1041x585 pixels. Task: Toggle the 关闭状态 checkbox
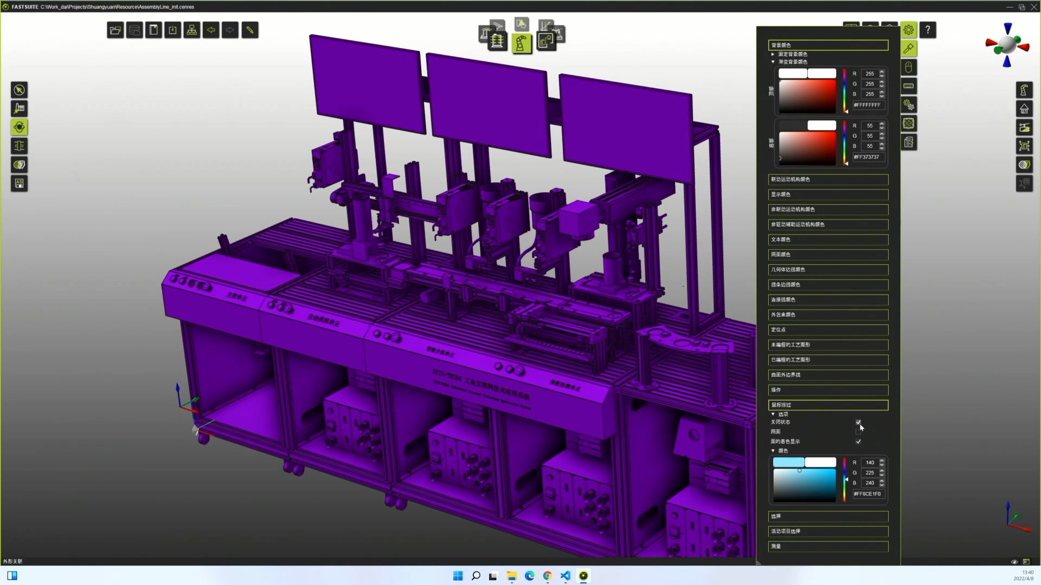(858, 422)
